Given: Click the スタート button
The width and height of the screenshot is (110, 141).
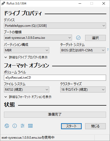Looking at the screenshot, I should point(71,126).
